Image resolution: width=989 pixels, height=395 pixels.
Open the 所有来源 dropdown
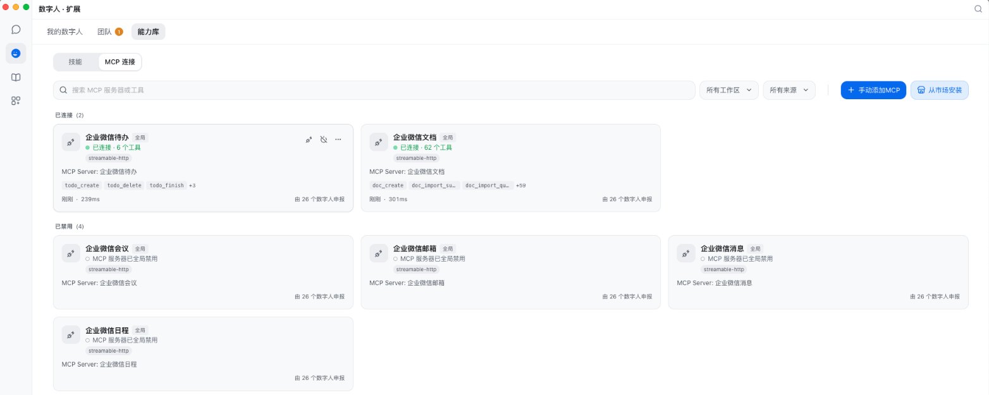point(789,90)
